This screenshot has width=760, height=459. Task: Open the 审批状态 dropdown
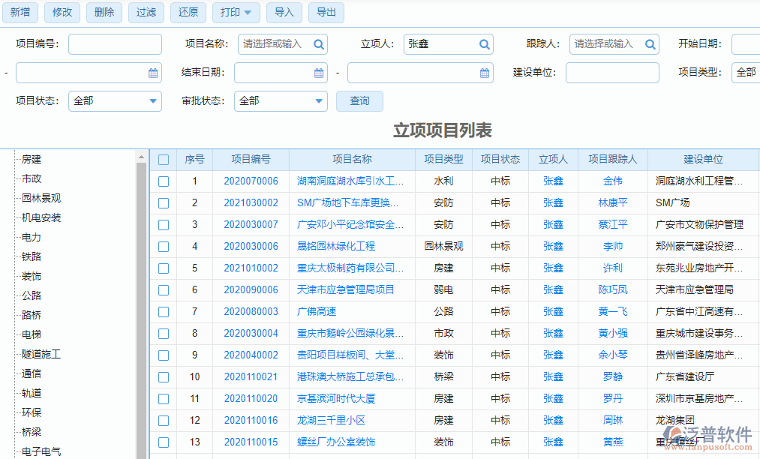pos(281,100)
